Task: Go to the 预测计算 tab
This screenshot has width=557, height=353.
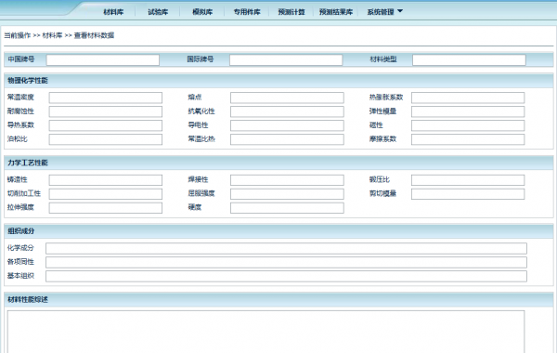Action: (x=291, y=12)
